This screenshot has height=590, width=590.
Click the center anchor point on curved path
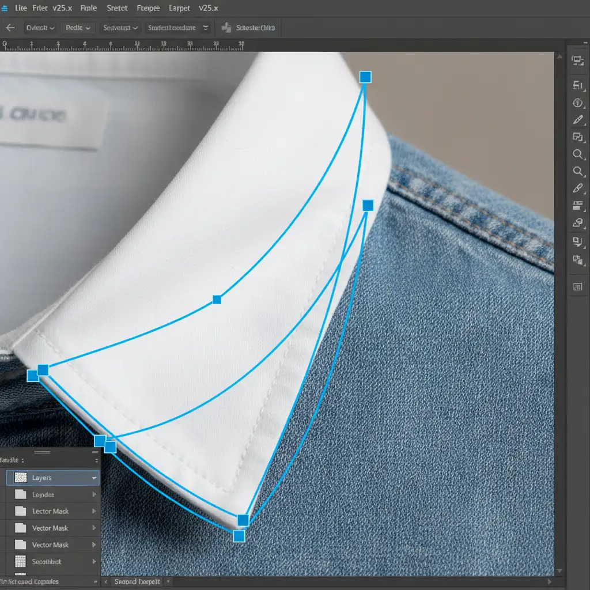pyautogui.click(x=217, y=300)
